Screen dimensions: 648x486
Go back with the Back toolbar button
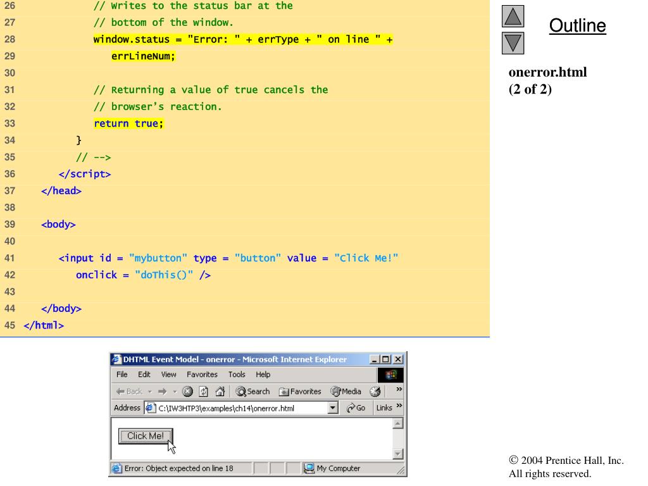pyautogui.click(x=129, y=391)
